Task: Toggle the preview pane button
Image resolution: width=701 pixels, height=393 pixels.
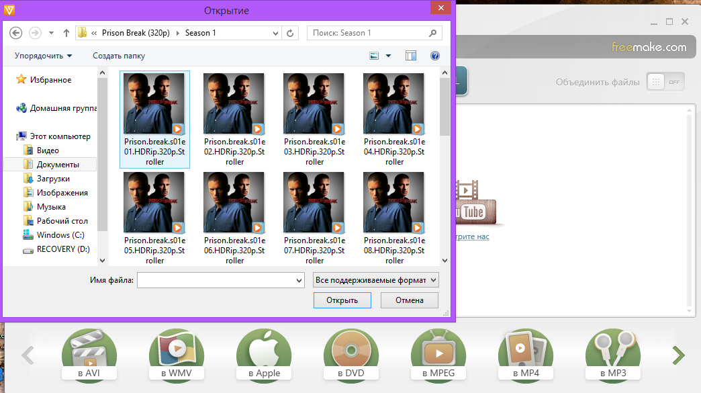Action: 411,56
